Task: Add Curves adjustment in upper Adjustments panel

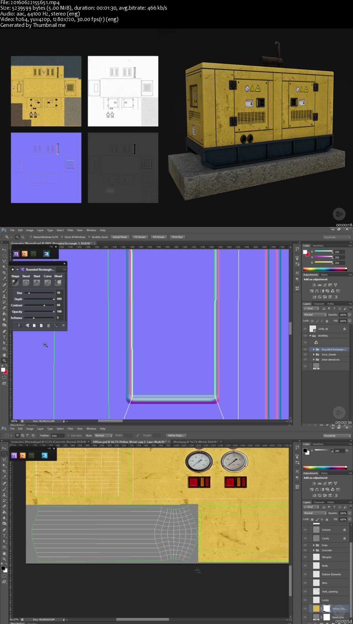Action: [x=325, y=285]
